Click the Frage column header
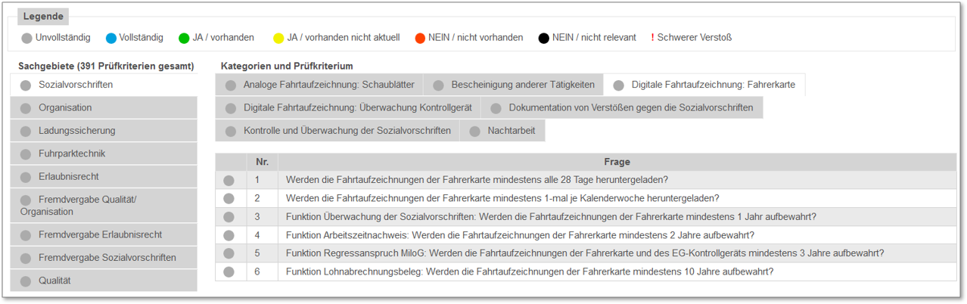967x304 pixels. point(617,162)
